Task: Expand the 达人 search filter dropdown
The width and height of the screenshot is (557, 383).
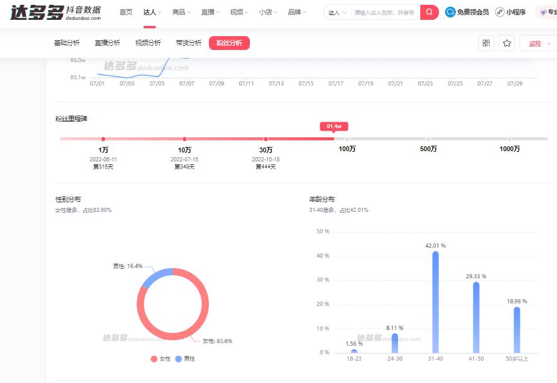Action: (x=336, y=11)
